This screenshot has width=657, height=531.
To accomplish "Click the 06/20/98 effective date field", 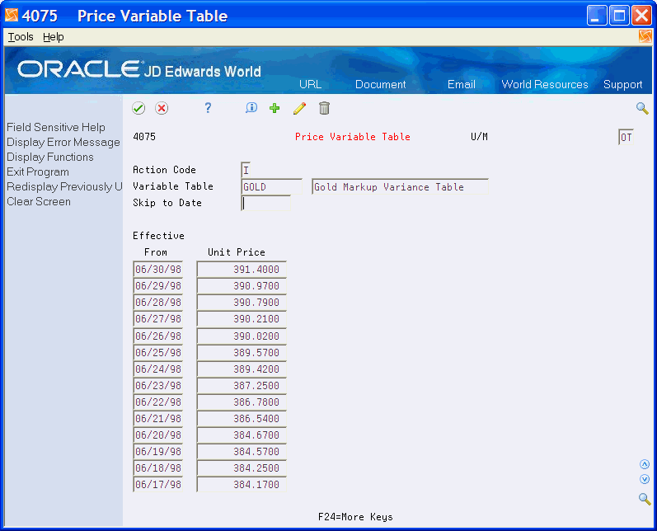I will pos(158,435).
